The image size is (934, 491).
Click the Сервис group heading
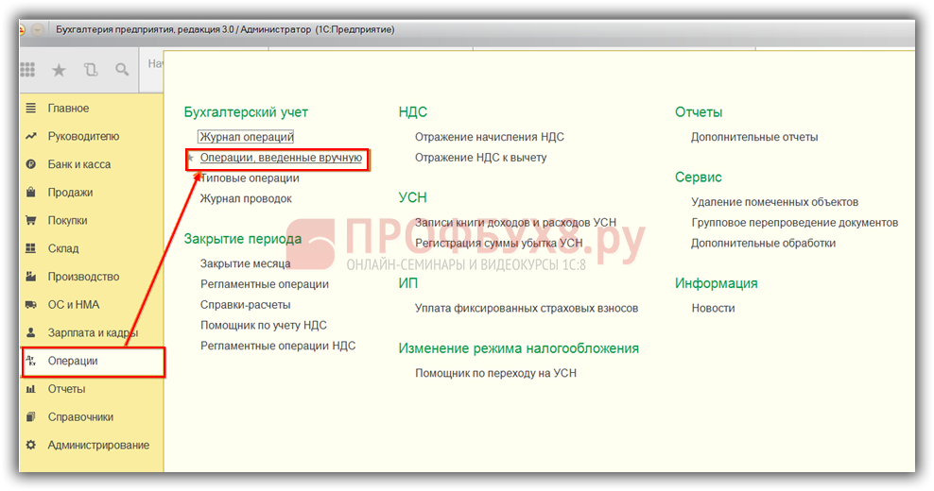pos(698,177)
